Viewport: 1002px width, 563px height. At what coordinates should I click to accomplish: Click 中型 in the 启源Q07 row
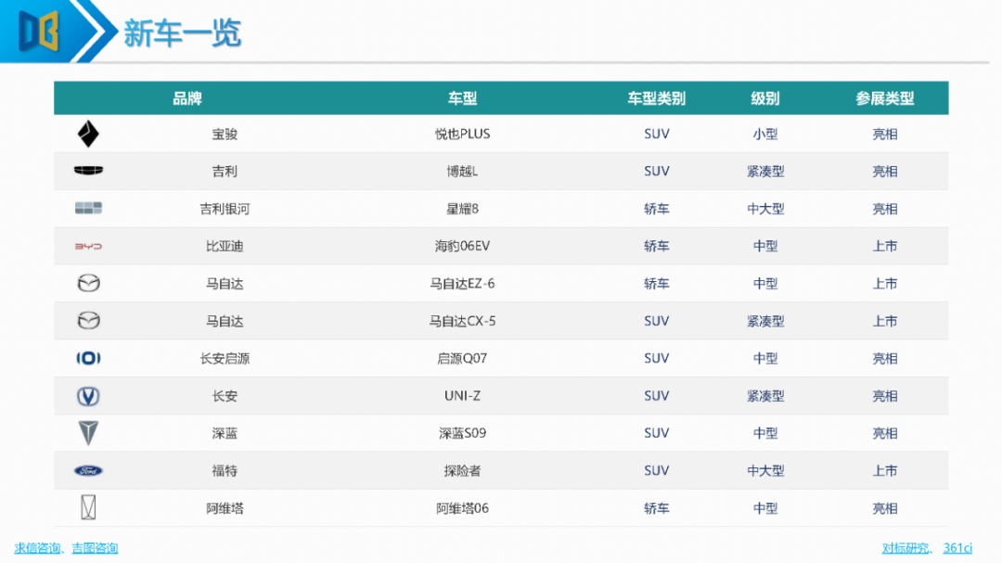(x=764, y=359)
